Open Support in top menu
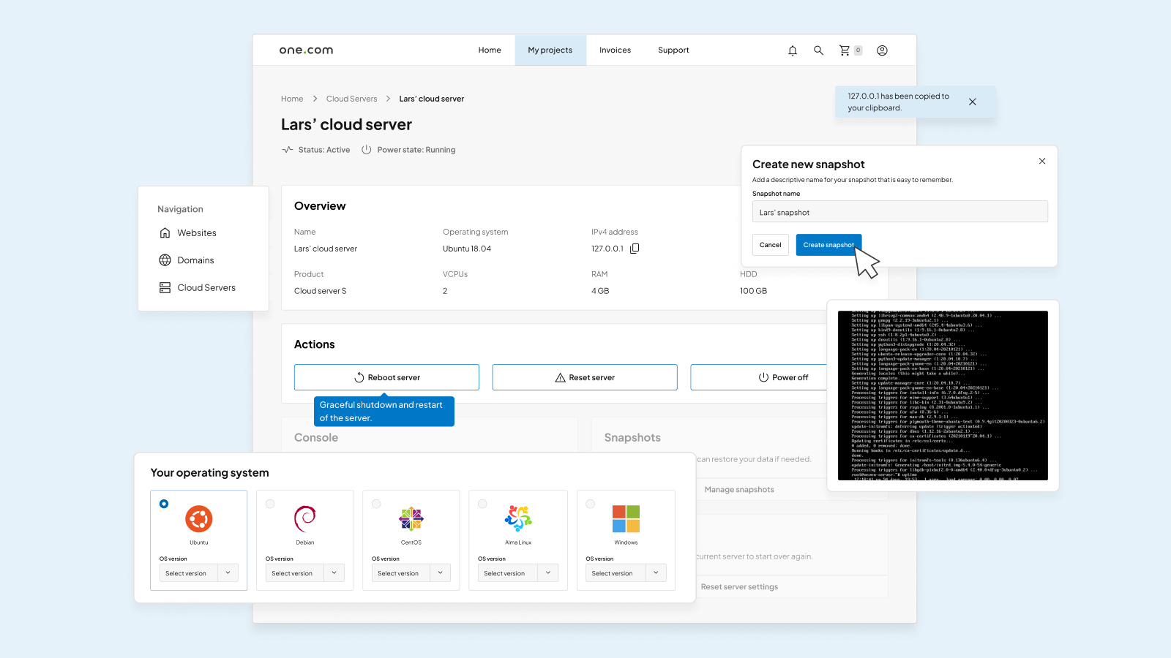The image size is (1171, 658). tap(673, 50)
